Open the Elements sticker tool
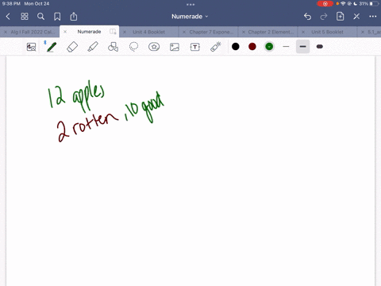 coord(154,47)
